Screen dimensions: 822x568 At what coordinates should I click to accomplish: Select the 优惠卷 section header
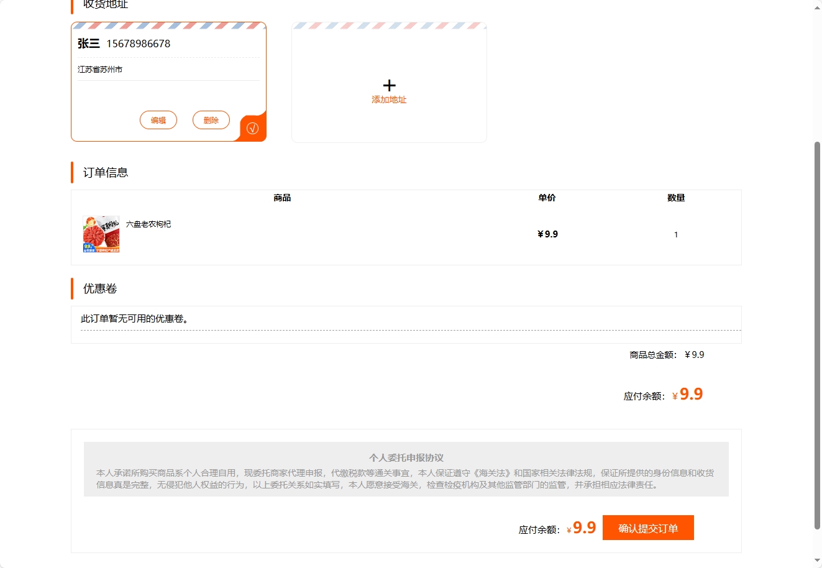pos(98,288)
